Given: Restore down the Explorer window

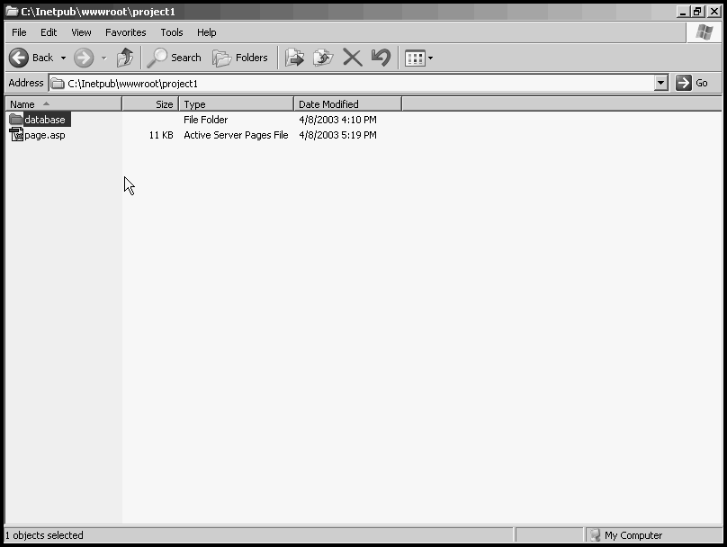Looking at the screenshot, I should coord(698,12).
